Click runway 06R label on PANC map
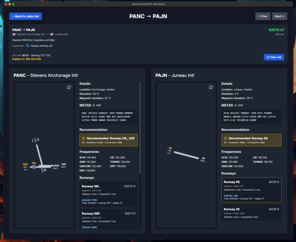296x242 pixels. click(25, 164)
